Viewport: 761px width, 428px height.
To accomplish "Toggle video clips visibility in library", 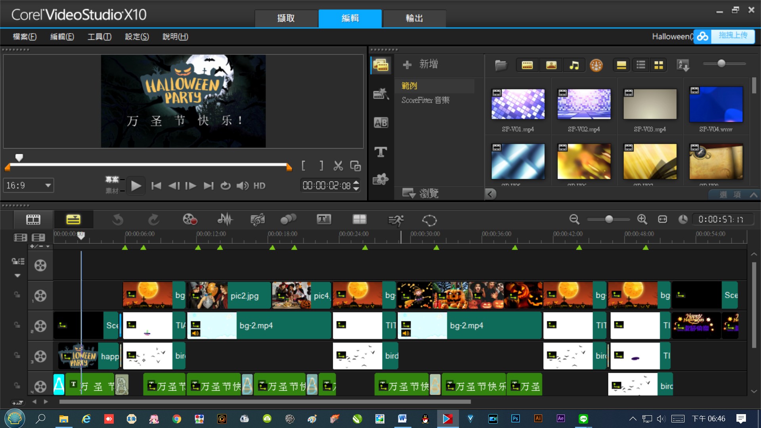I will tap(527, 65).
